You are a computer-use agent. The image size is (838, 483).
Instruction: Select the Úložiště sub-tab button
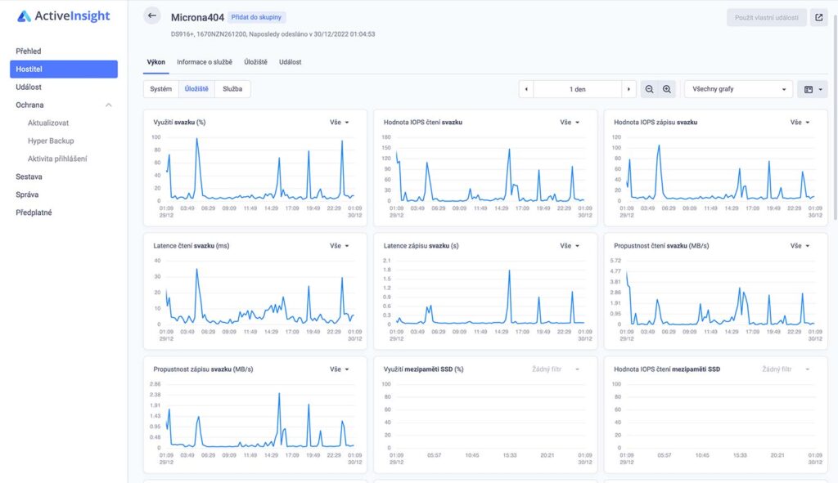(x=196, y=89)
